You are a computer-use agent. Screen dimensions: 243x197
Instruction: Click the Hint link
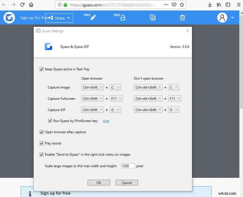point(106,121)
